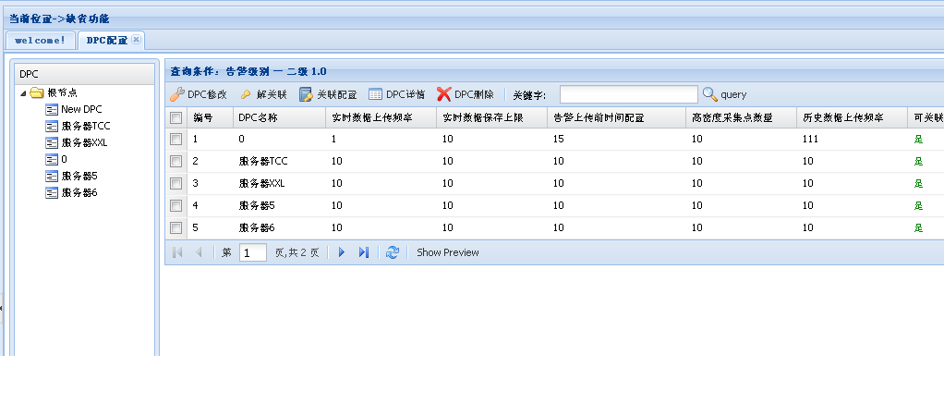The height and width of the screenshot is (416, 944).
Task: Click the DPC panel header
Action: point(85,74)
